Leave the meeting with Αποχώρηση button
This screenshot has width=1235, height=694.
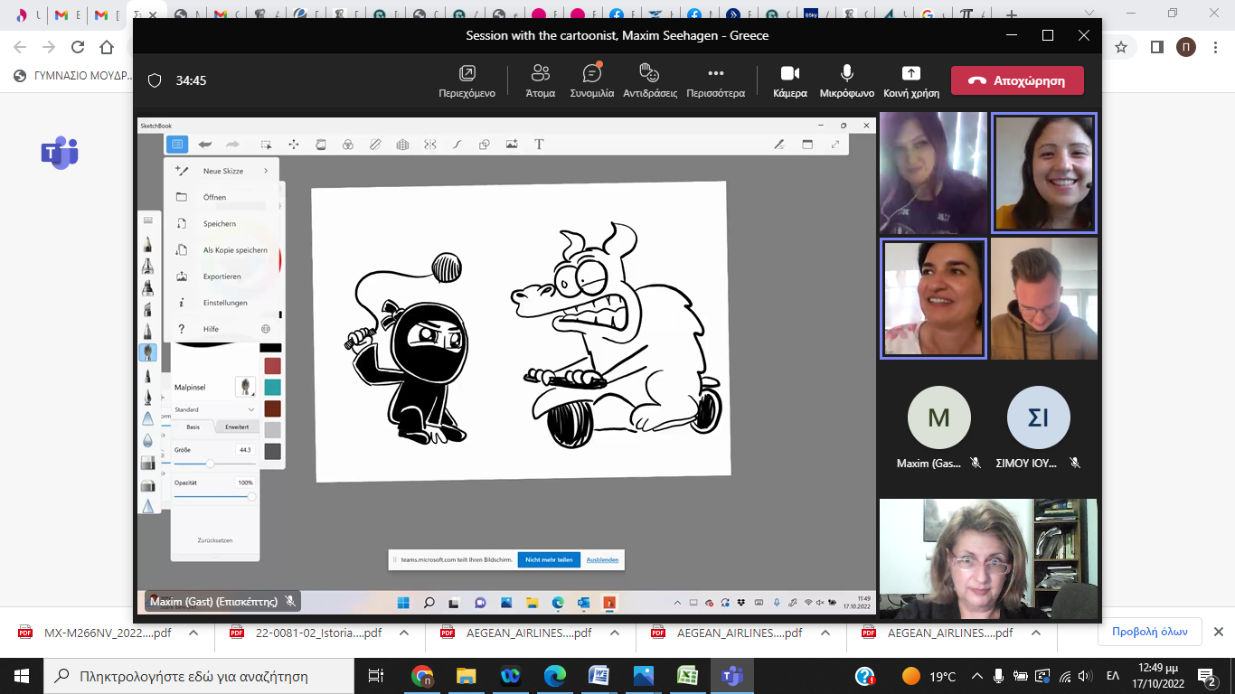pyautogui.click(x=1016, y=80)
